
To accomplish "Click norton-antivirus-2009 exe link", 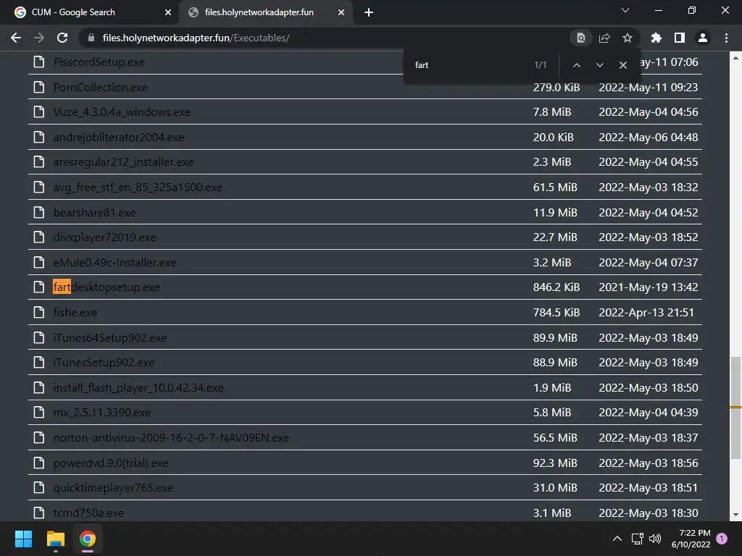I will (x=171, y=438).
